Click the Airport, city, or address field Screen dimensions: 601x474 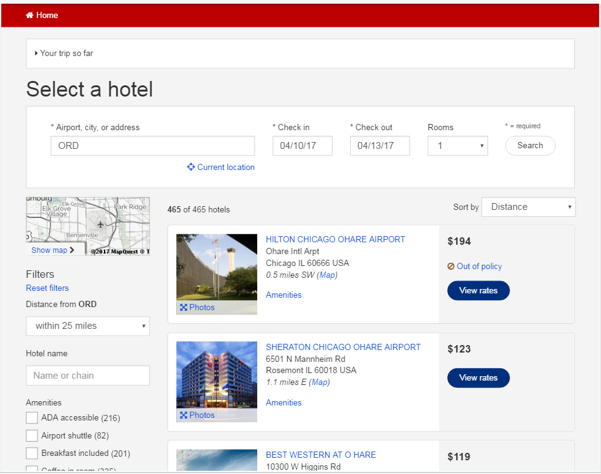point(153,146)
